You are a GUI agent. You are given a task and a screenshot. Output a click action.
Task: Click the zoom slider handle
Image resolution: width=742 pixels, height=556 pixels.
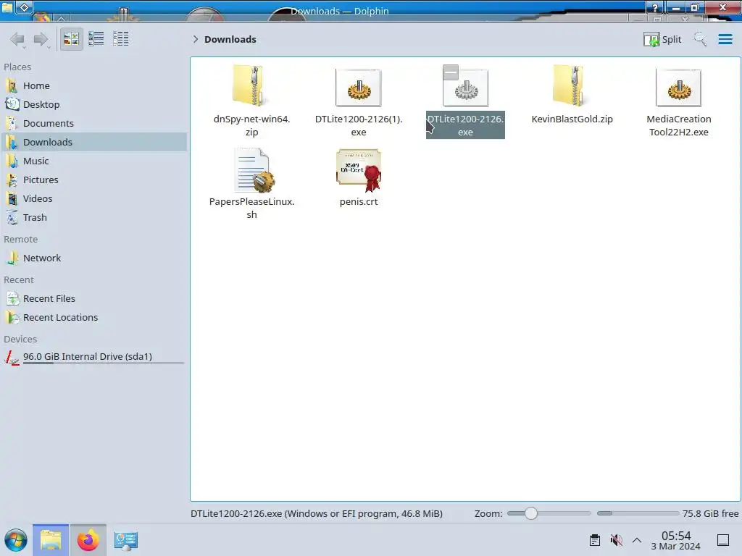click(x=531, y=513)
